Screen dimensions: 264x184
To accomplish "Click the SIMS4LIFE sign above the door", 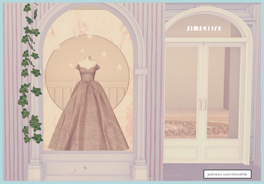I will pos(204,29).
